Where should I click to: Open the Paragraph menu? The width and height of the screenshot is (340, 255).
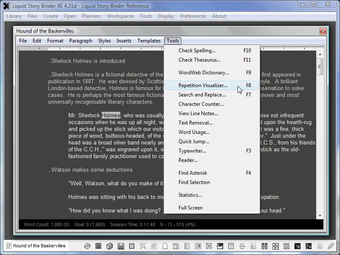click(80, 41)
